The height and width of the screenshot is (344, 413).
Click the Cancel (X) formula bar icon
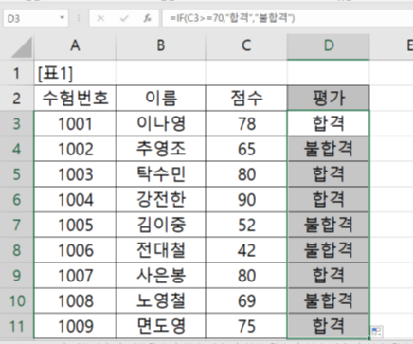point(100,18)
